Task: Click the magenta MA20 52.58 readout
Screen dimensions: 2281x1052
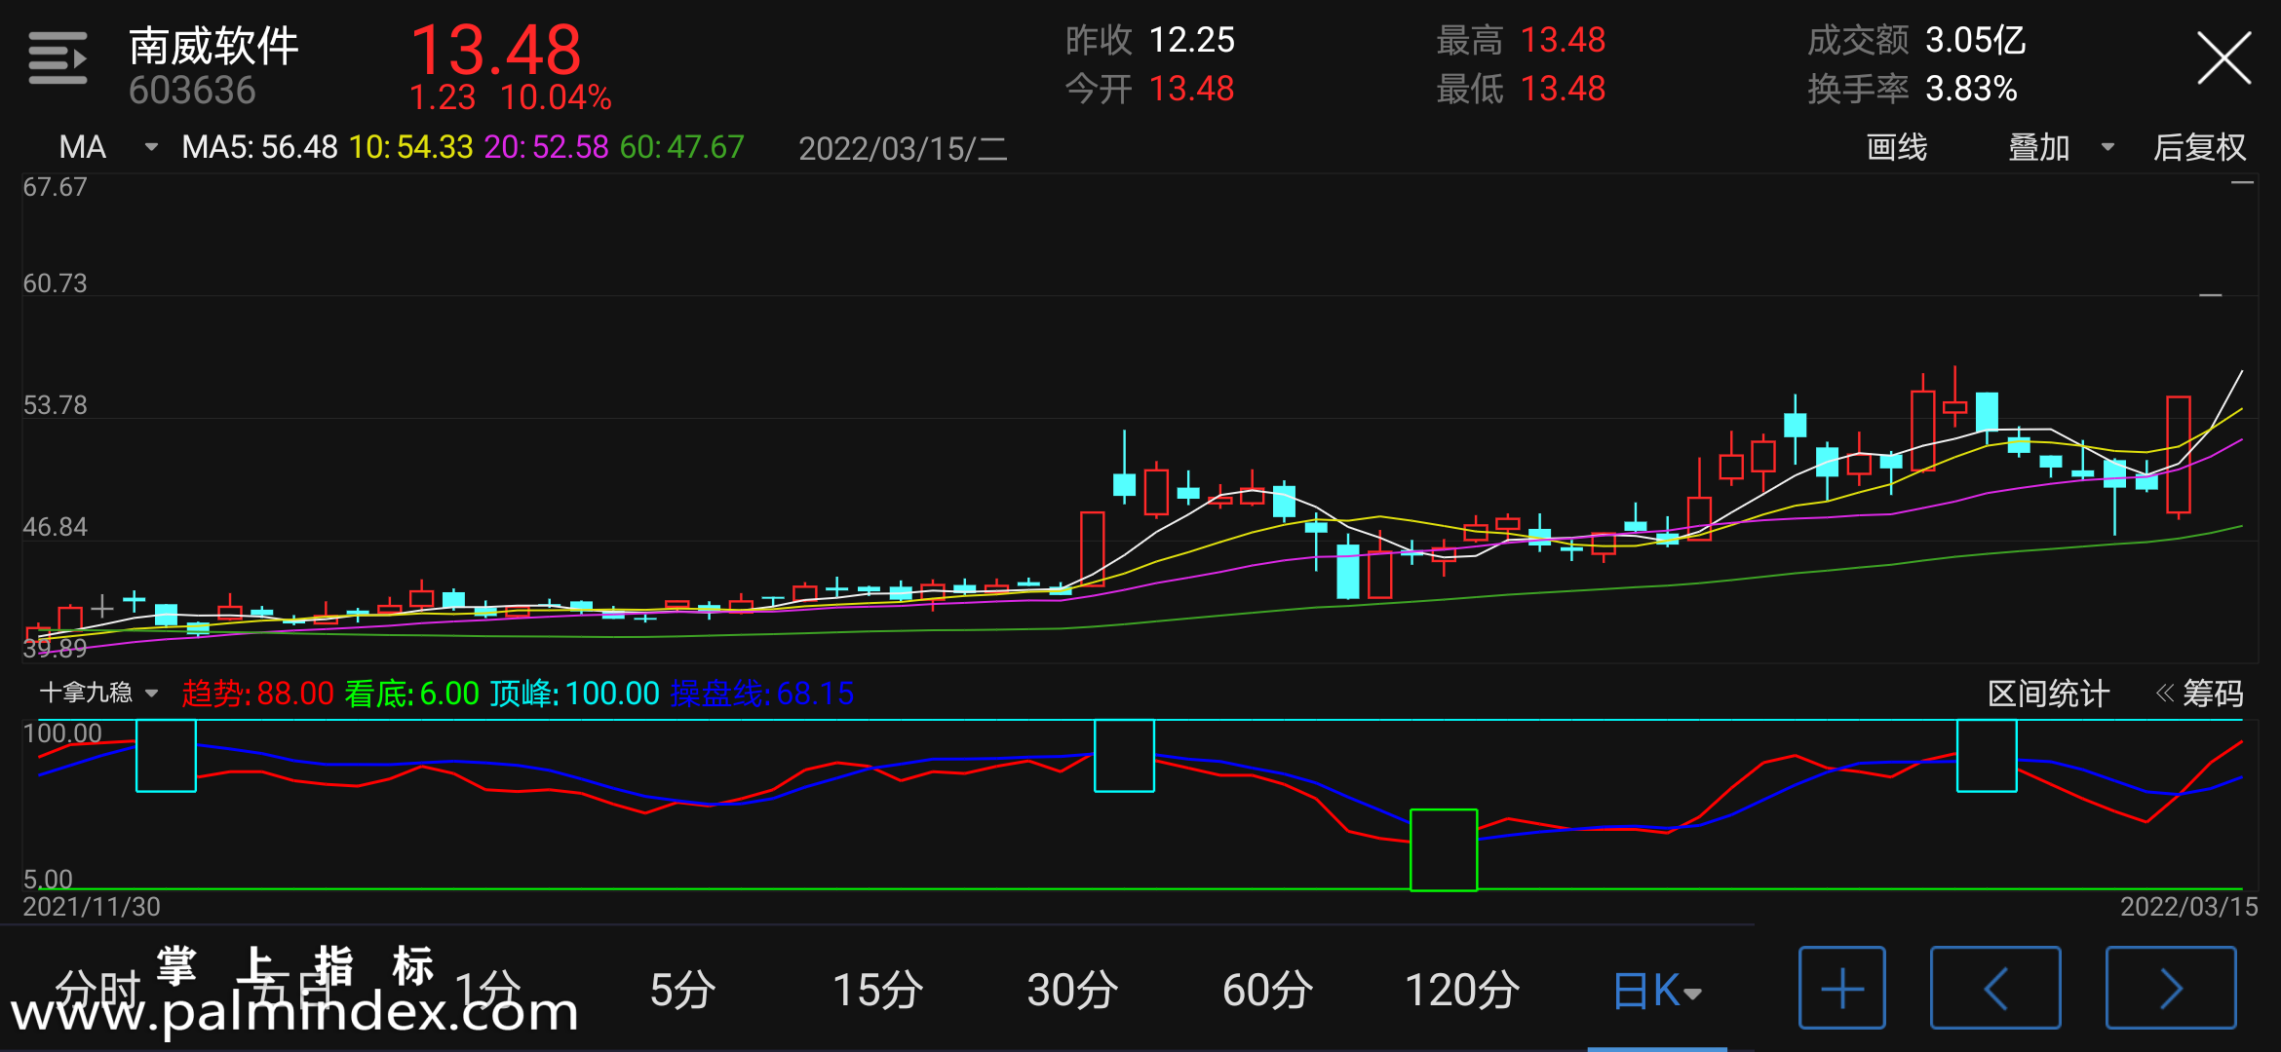Action: 546,147
